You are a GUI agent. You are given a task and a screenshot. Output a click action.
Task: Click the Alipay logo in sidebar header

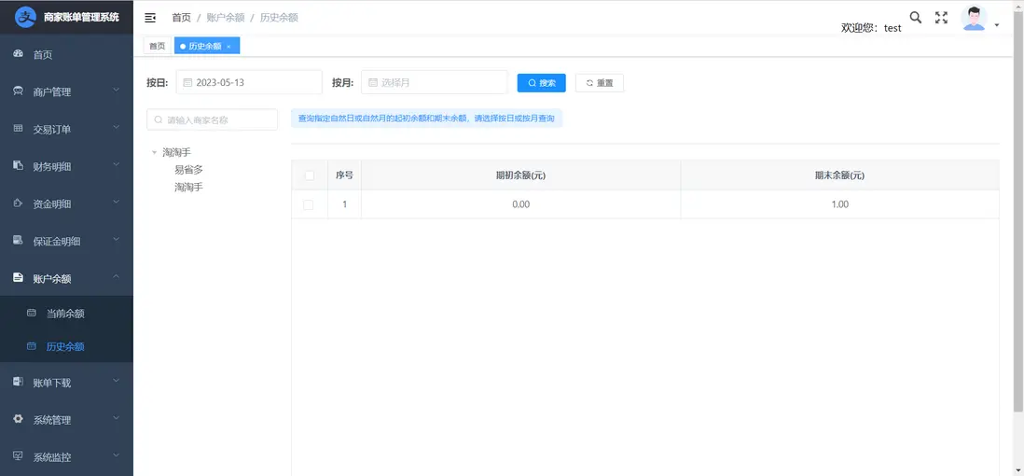(x=25, y=17)
